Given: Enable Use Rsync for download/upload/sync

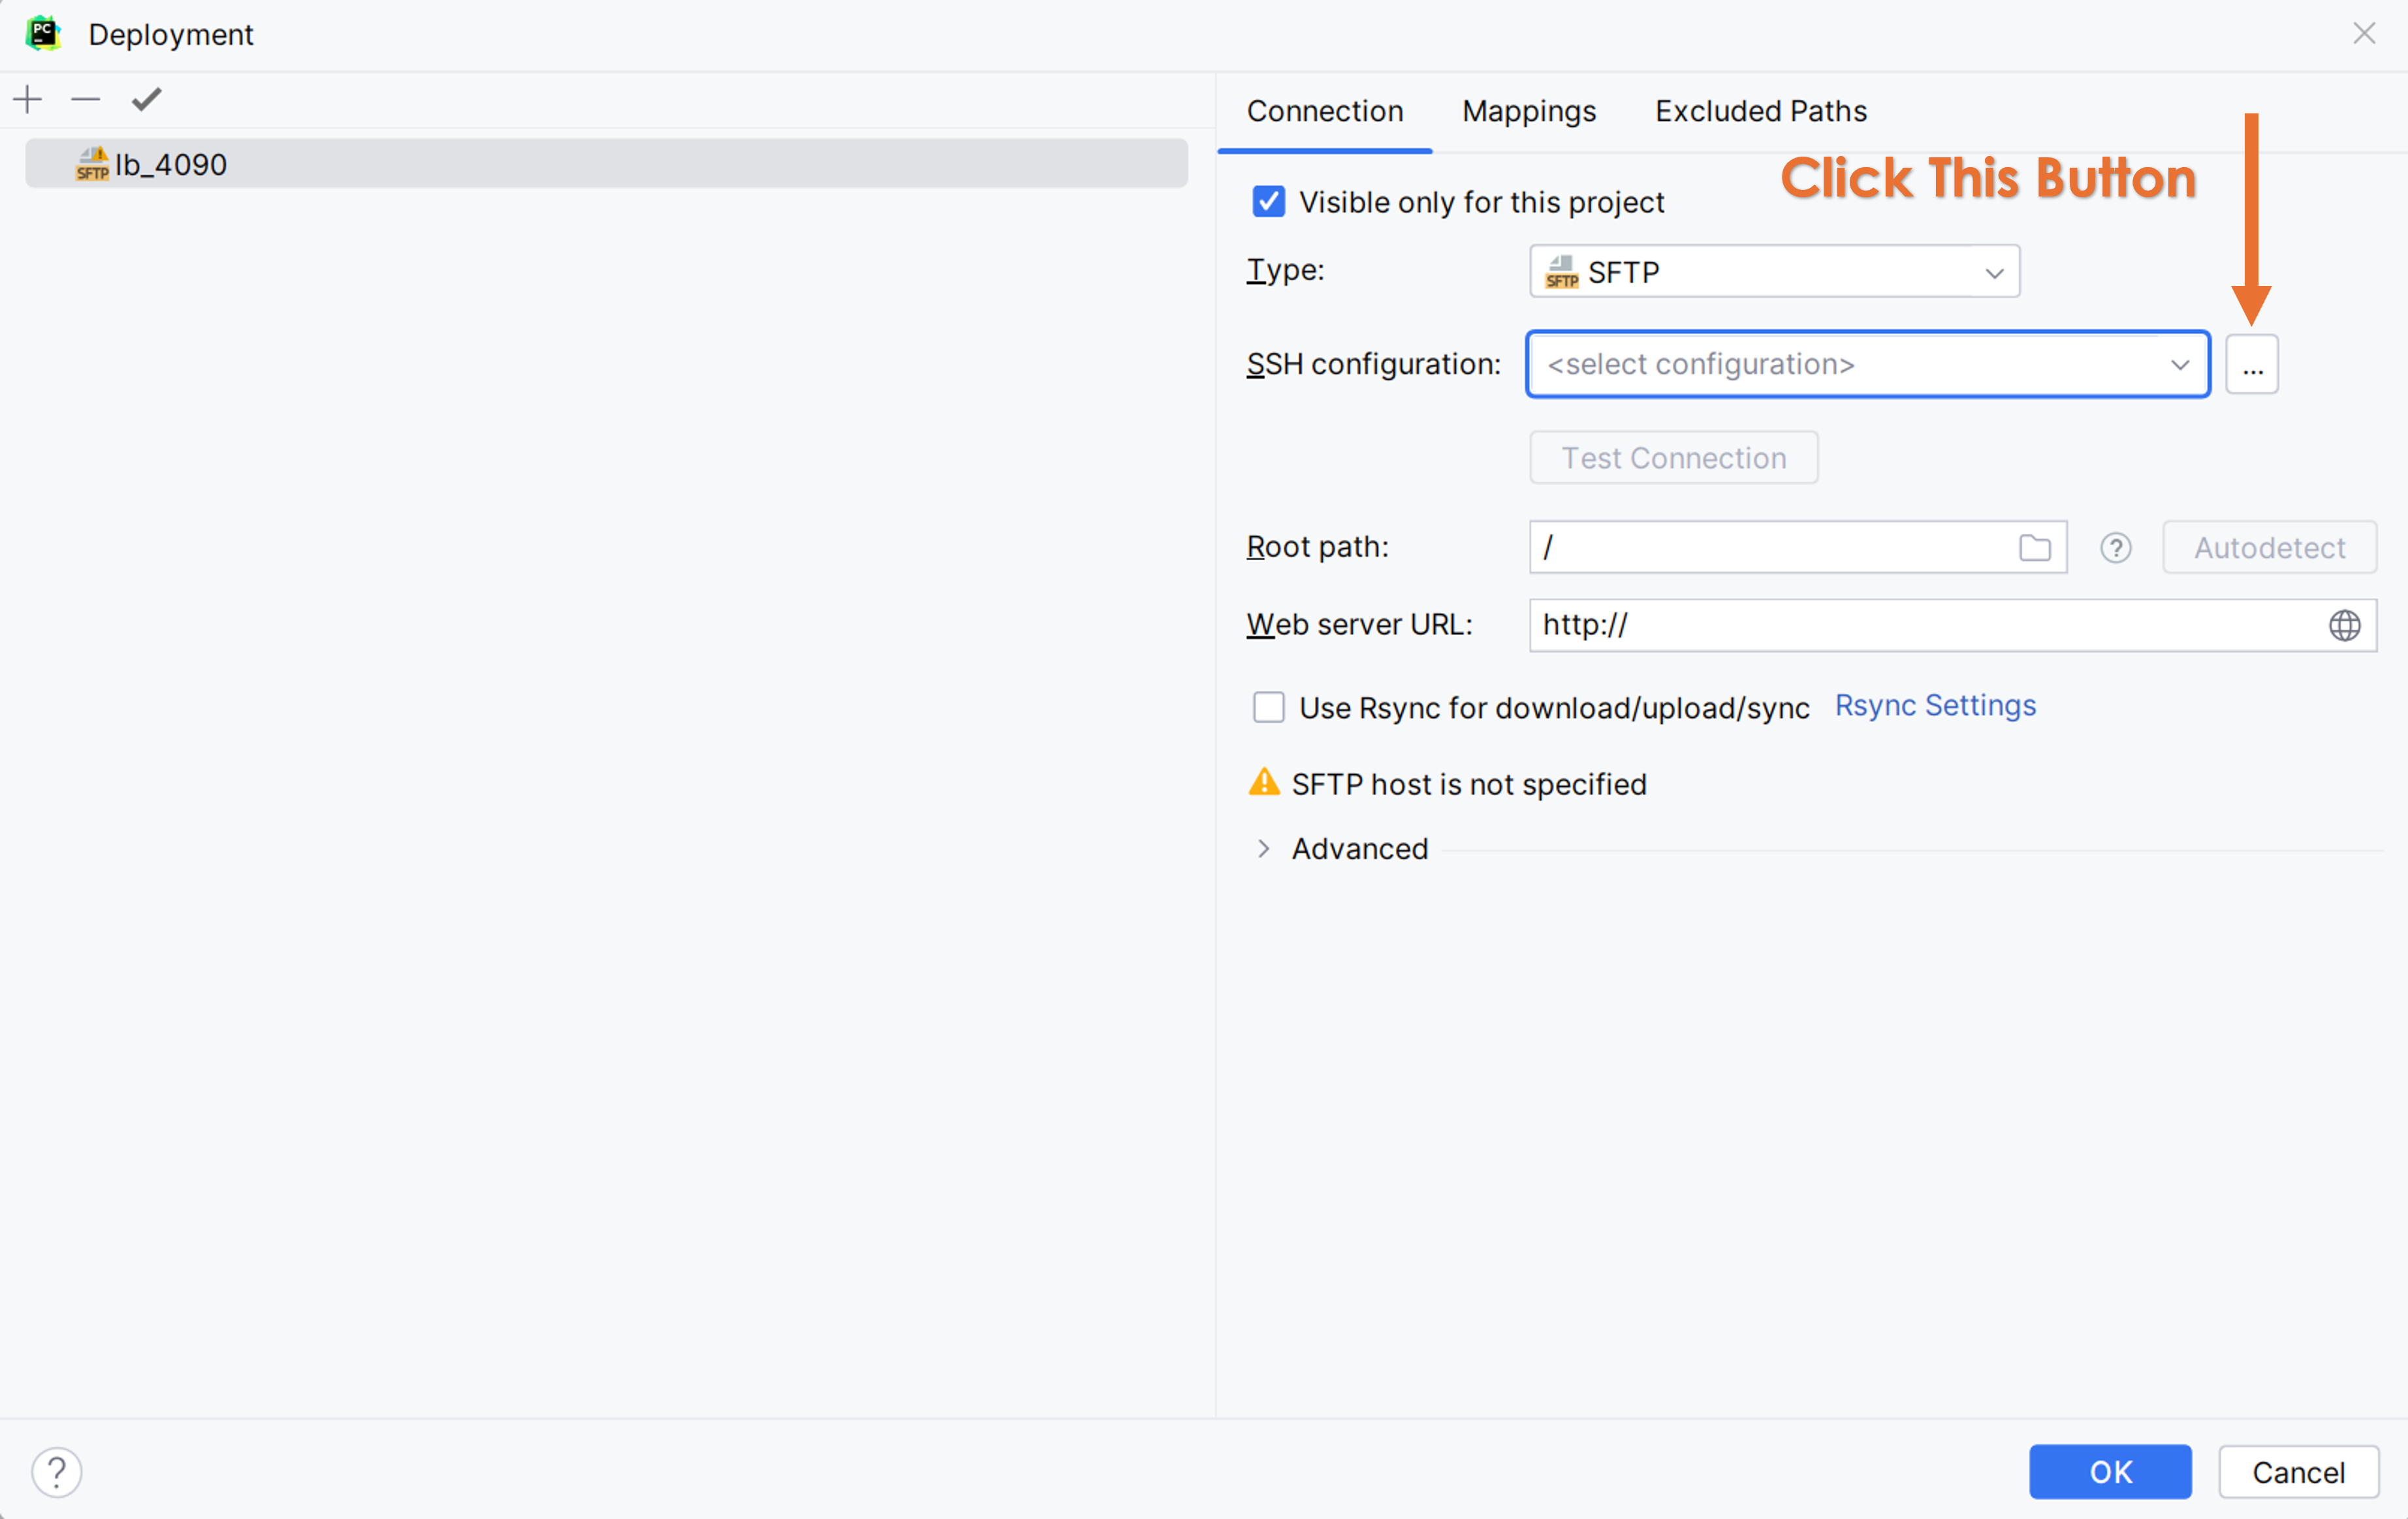Looking at the screenshot, I should pos(1268,708).
